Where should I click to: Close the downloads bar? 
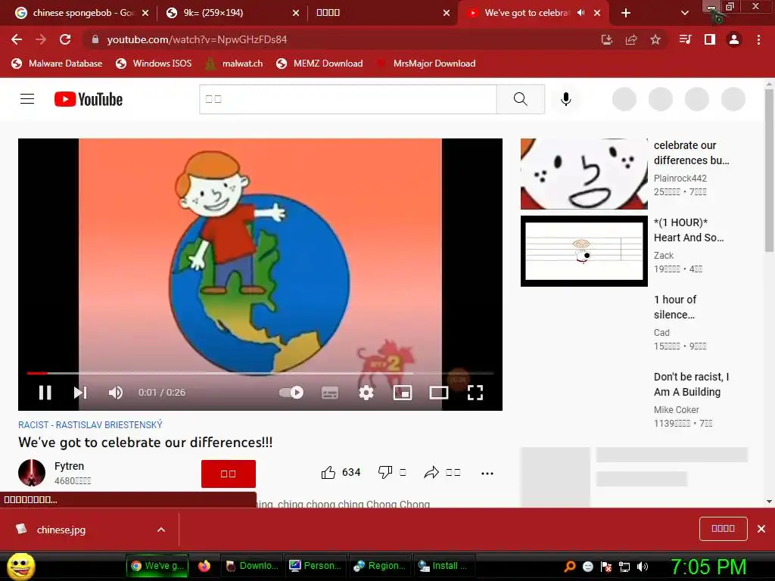point(761,529)
